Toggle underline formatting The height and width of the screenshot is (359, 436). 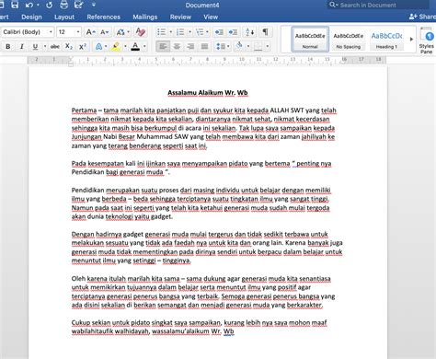(35, 47)
